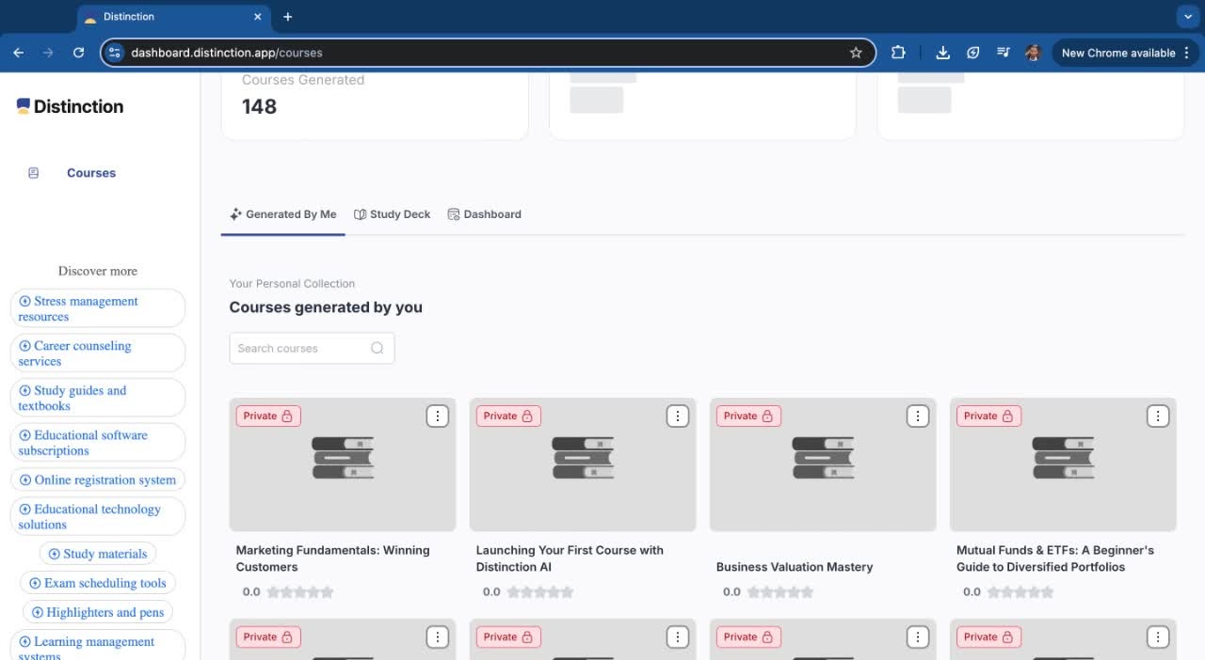
Task: Switch to the Dashboard tab
Action: [484, 214]
